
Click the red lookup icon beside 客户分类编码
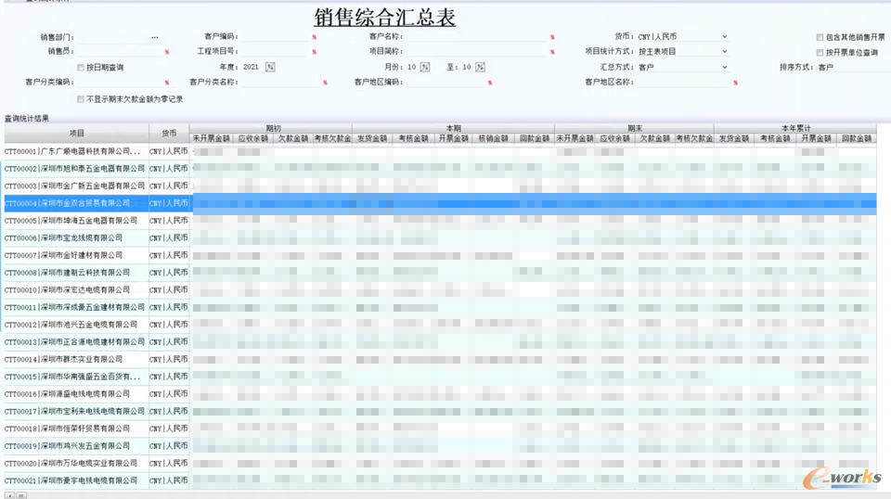[x=167, y=83]
